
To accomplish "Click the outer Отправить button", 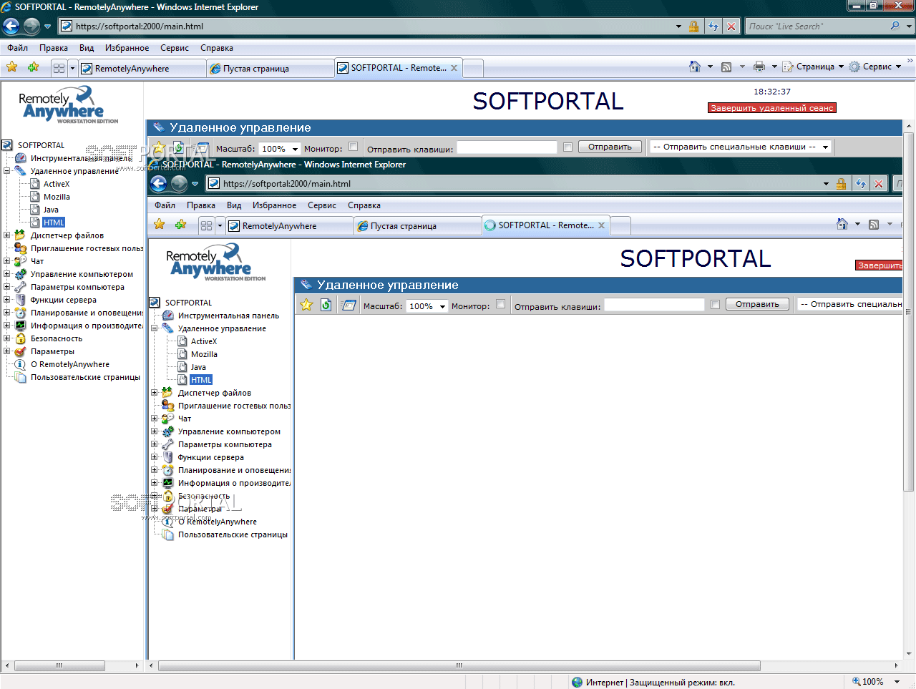I will [x=610, y=147].
